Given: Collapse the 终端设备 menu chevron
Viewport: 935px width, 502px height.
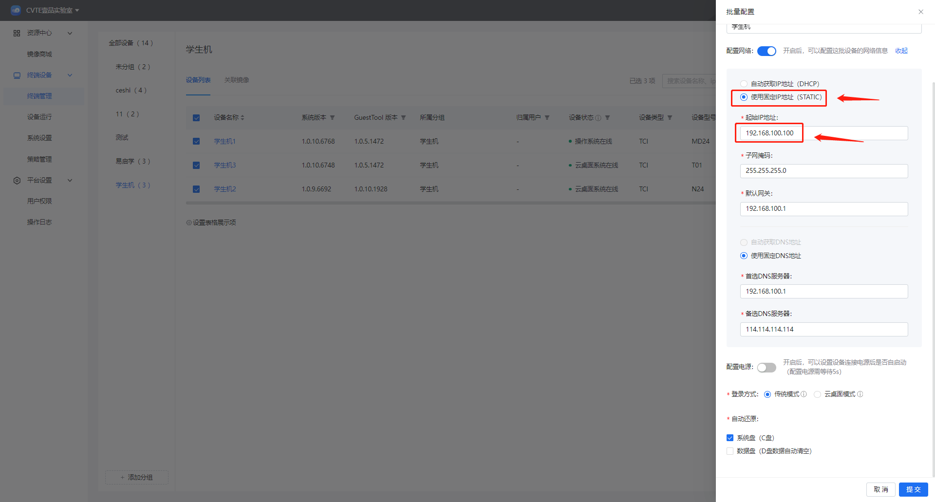Looking at the screenshot, I should point(70,75).
